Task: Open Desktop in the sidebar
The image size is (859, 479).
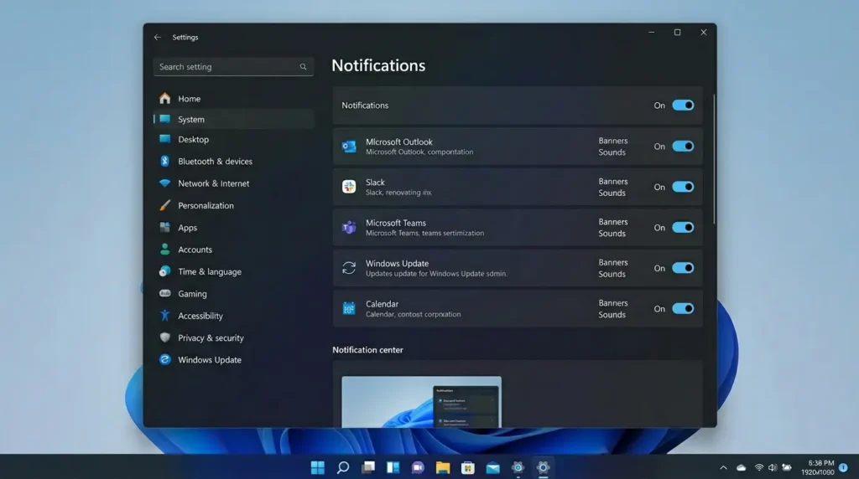Action: 234,140
